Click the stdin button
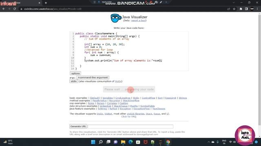The image size is (261, 146). [73, 81]
